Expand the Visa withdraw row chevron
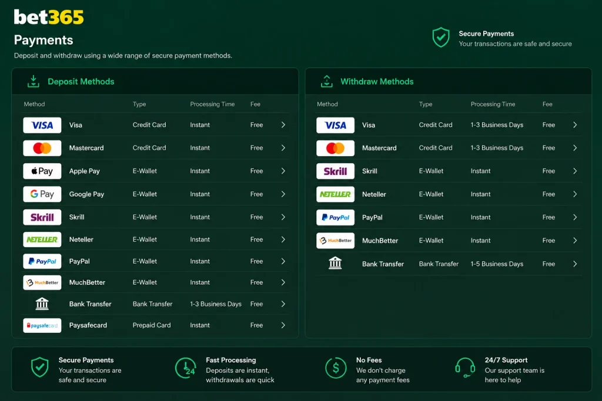This screenshot has height=401, width=602. [575, 125]
